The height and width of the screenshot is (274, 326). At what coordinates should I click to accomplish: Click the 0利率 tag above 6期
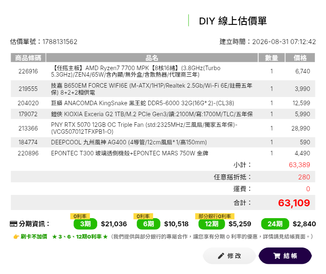point(143,216)
